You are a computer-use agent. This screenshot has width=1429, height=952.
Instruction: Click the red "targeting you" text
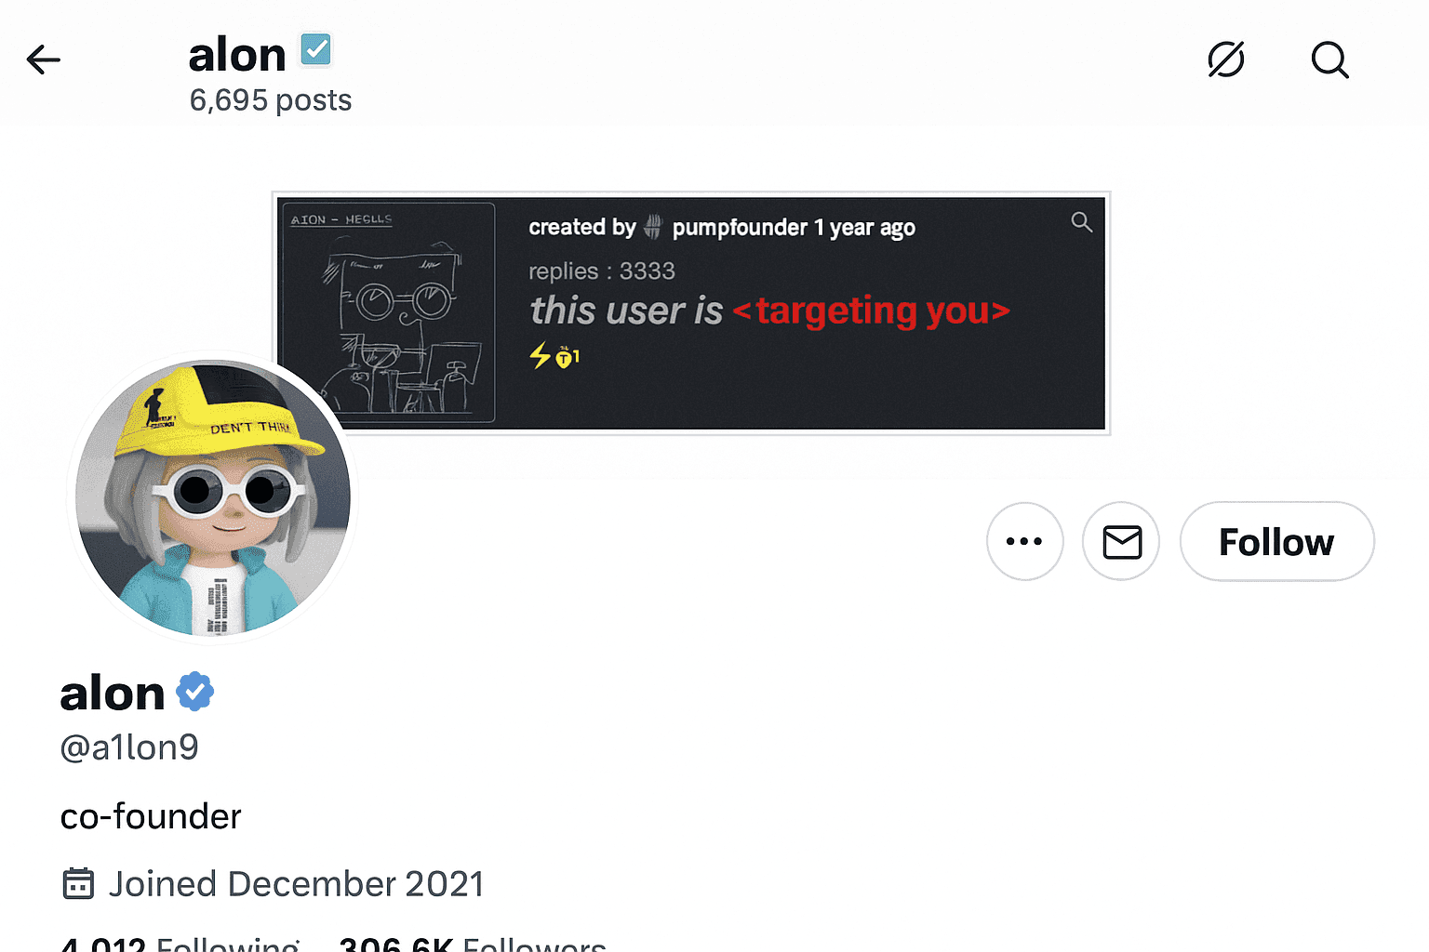coord(871,311)
